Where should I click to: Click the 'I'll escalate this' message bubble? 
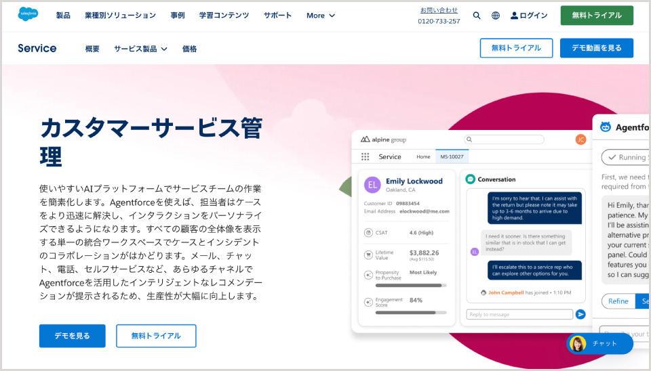click(534, 270)
